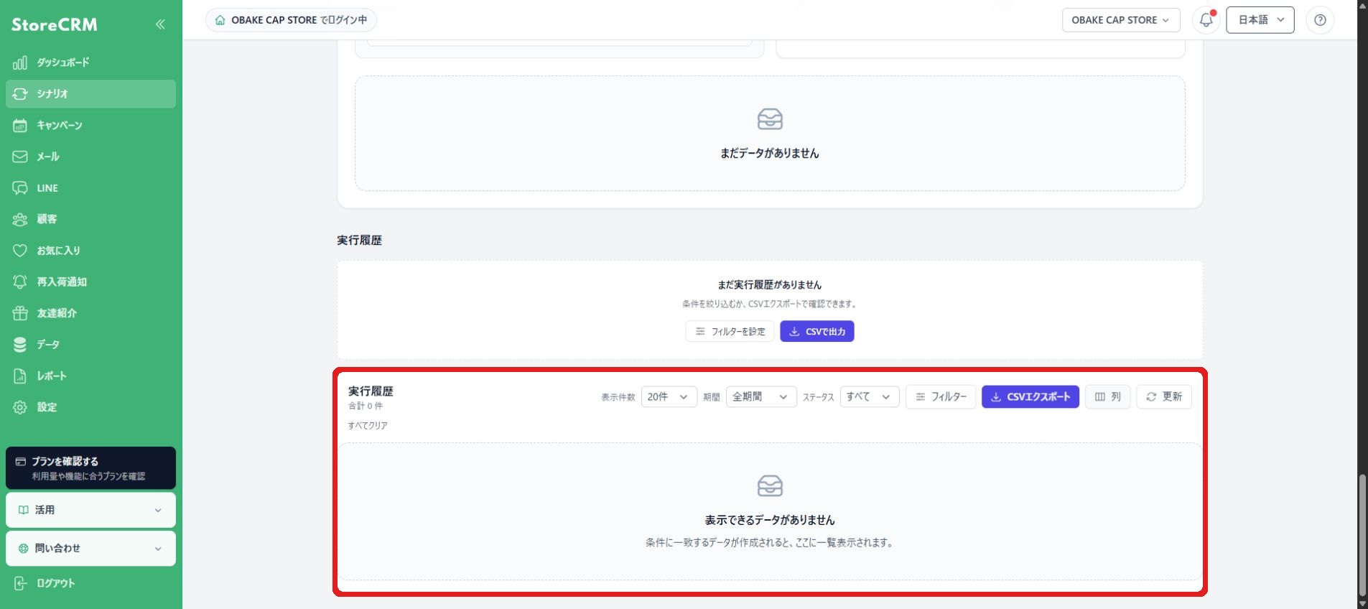Click the メール envelope icon
1368x609 pixels.
[20, 157]
